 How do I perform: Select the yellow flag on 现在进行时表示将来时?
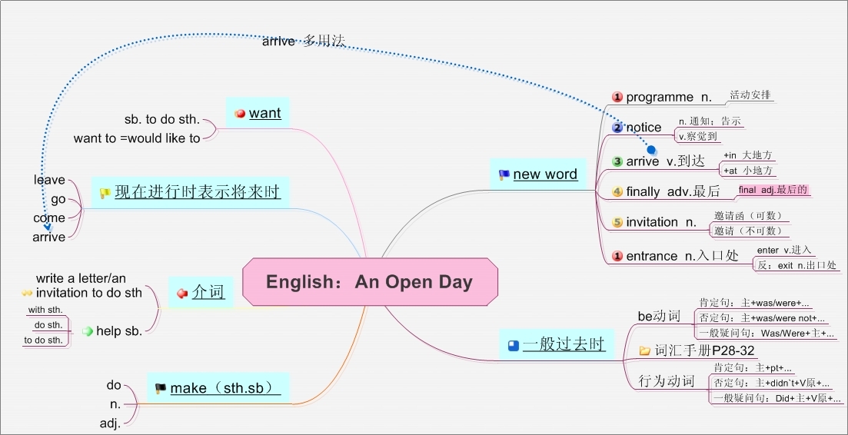[105, 193]
